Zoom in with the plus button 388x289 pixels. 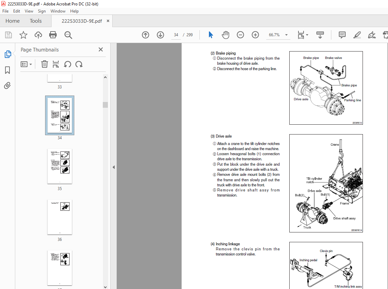pos(255,35)
